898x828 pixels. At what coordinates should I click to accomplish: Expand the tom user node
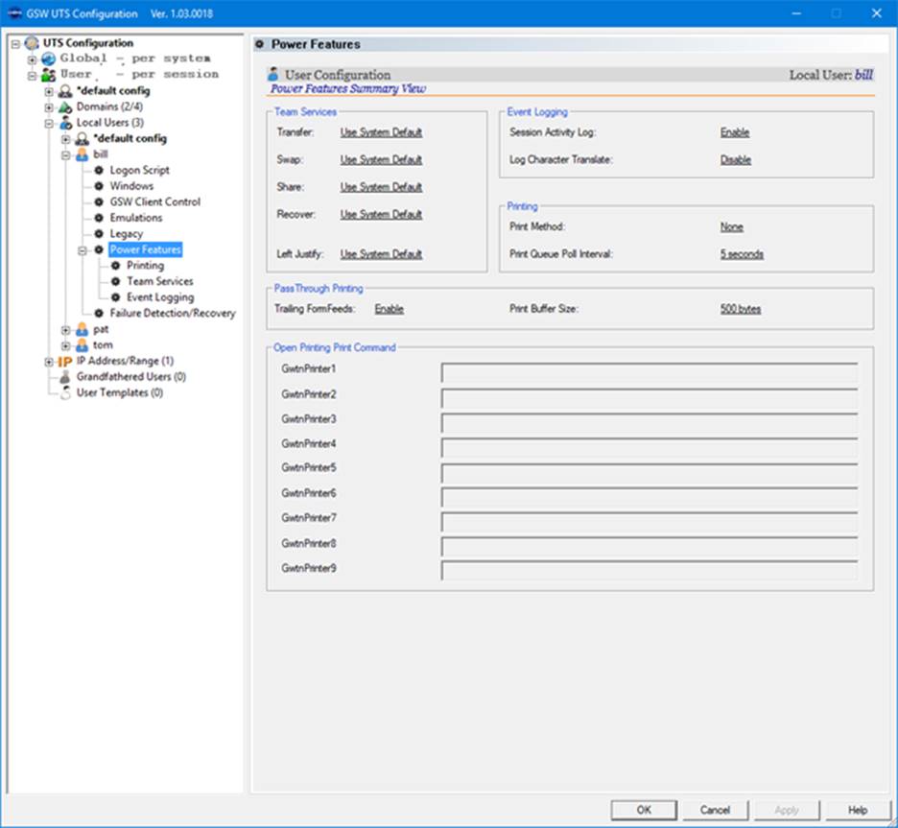tap(66, 345)
